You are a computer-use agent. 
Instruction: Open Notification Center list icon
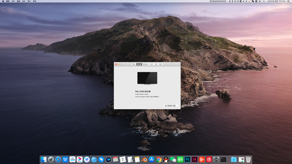(x=288, y=1)
